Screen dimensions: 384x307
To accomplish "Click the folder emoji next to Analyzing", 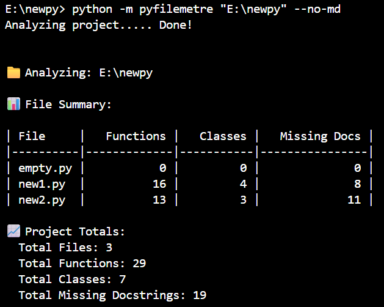I will (13, 73).
